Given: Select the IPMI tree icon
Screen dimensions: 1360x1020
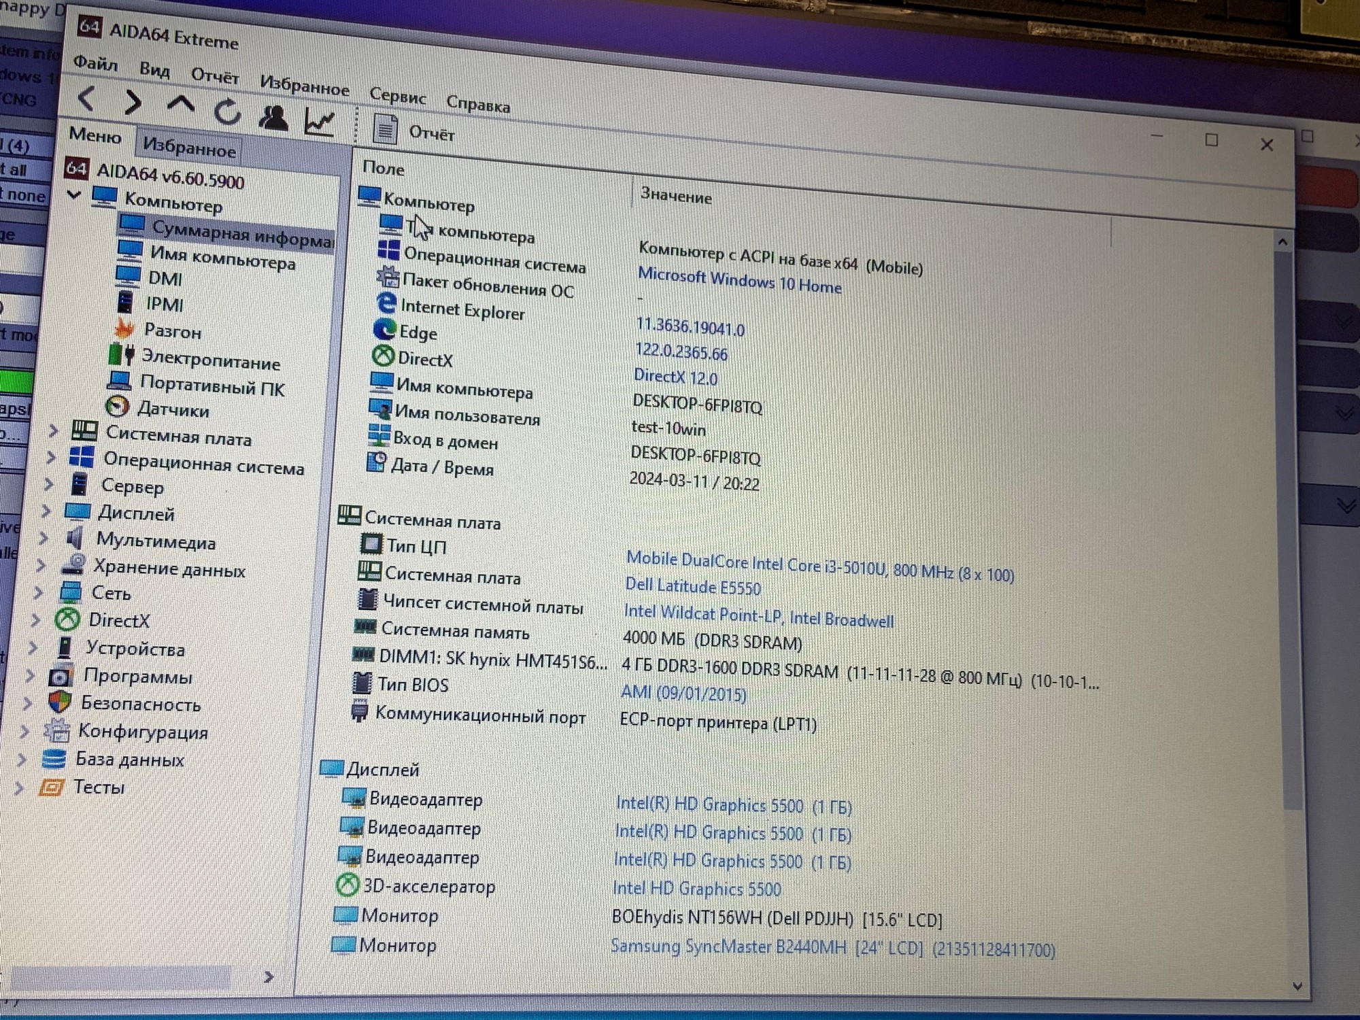Looking at the screenshot, I should [x=126, y=301].
